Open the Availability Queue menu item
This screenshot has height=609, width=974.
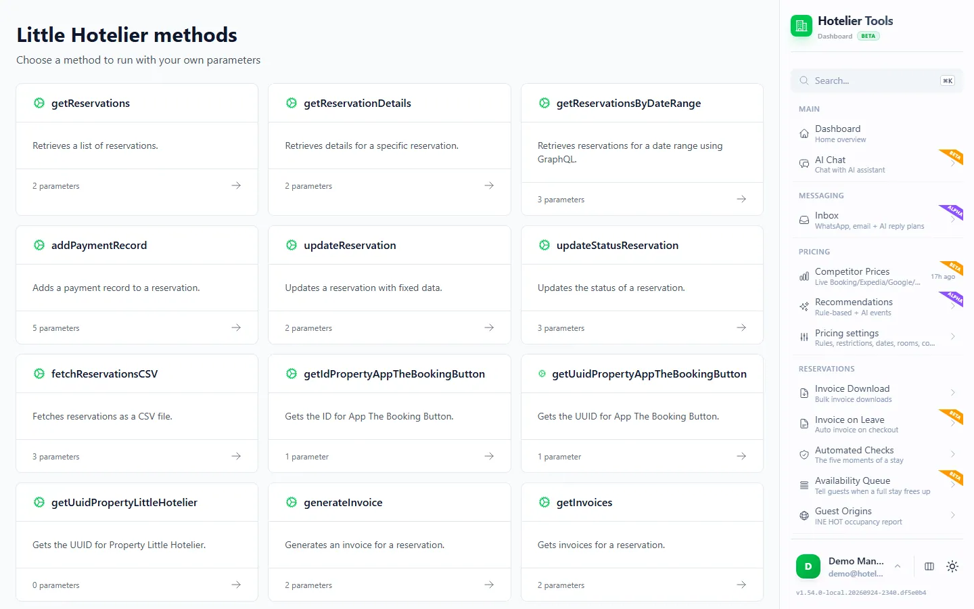[x=877, y=485]
